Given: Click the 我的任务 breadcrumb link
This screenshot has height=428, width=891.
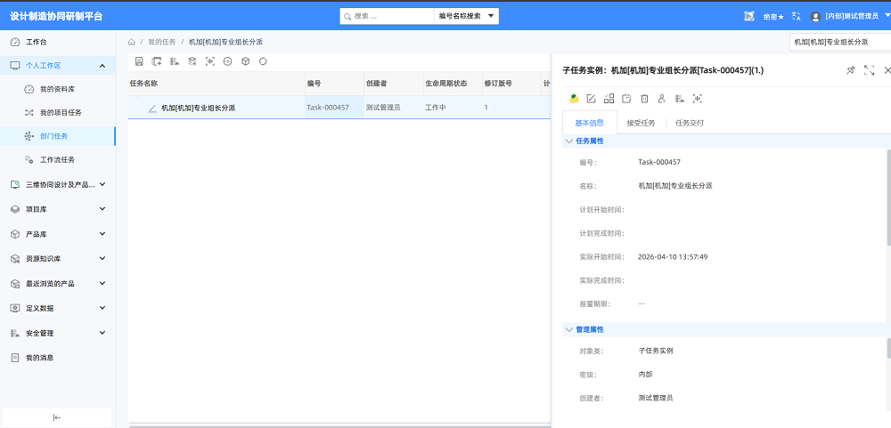Looking at the screenshot, I should click(162, 42).
